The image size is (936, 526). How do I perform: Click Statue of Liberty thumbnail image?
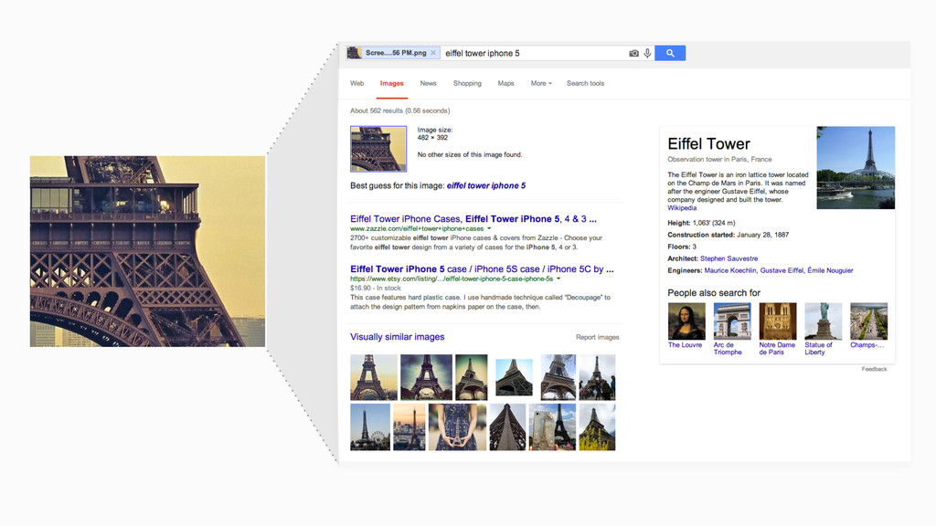pos(824,321)
